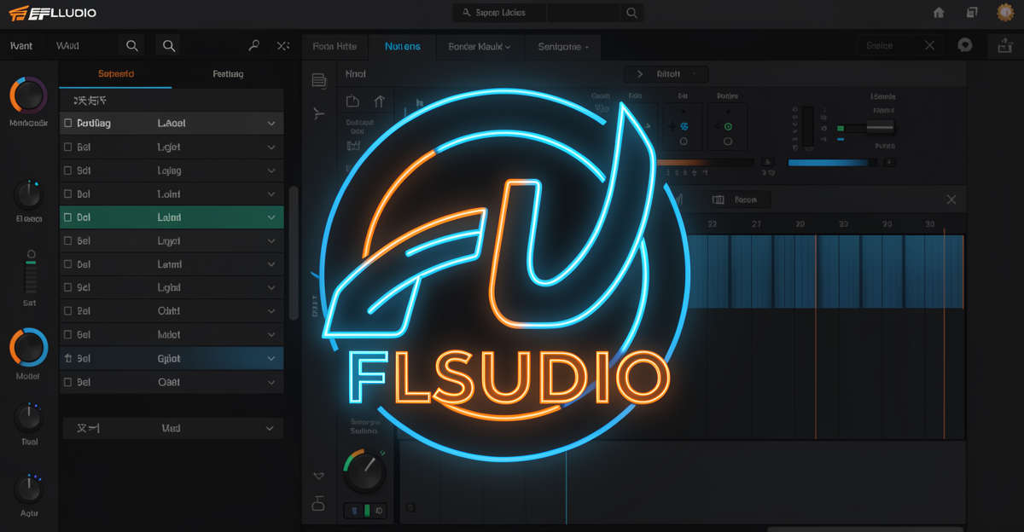
Task: Switch to the Festiiag tab
Action: [228, 74]
